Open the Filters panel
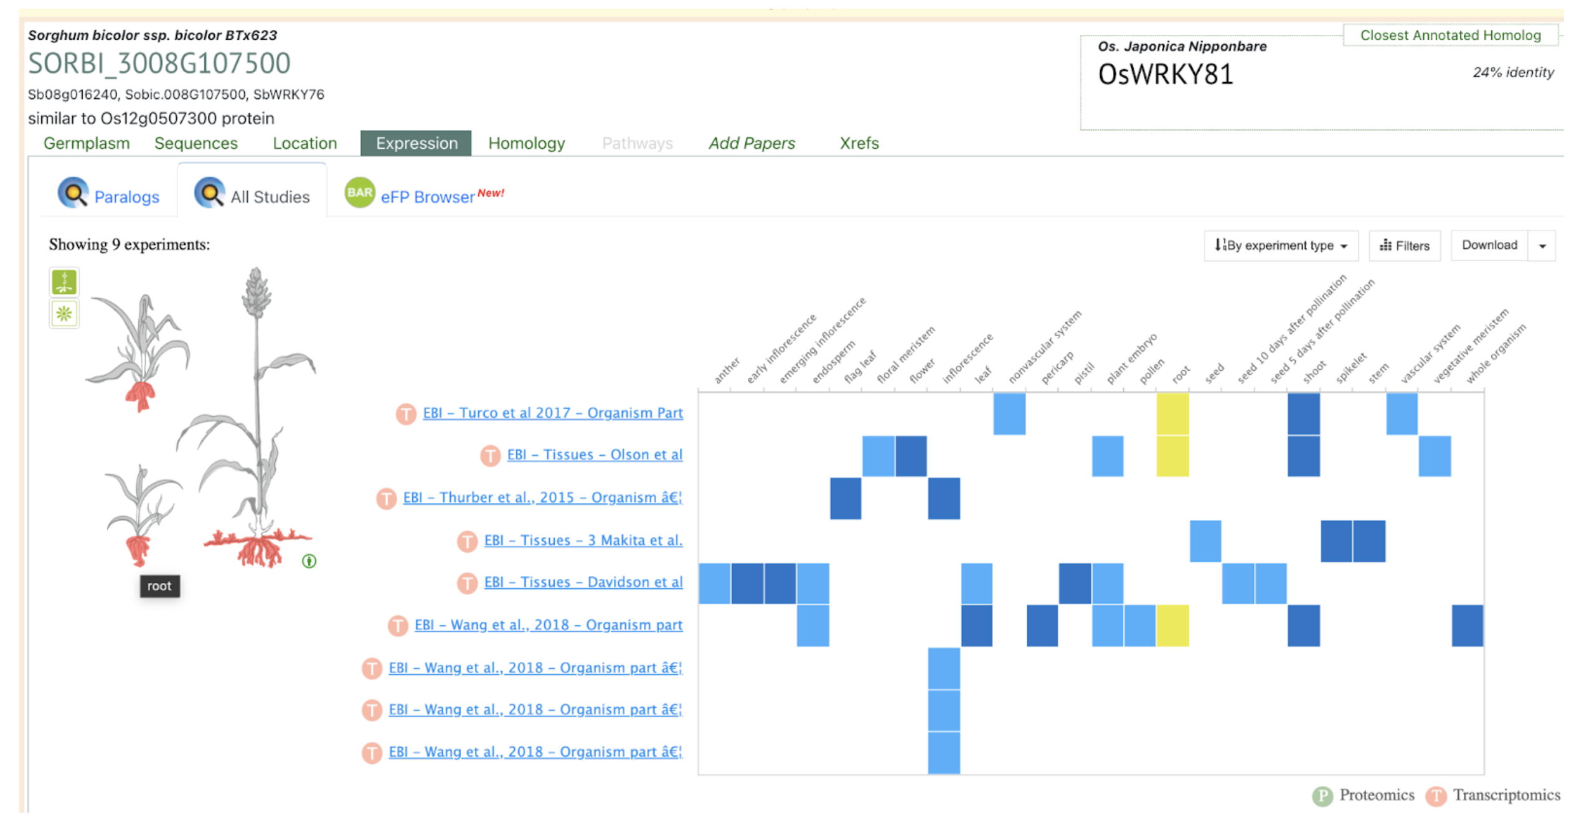Viewport: 1579px width, 838px height. [1404, 245]
